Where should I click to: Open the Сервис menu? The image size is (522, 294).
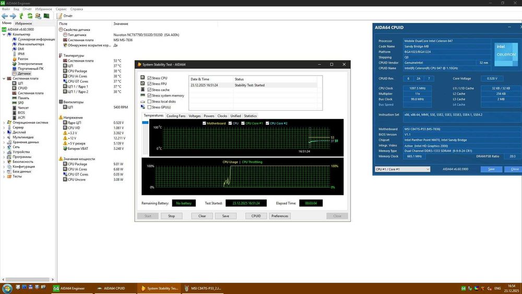click(61, 9)
